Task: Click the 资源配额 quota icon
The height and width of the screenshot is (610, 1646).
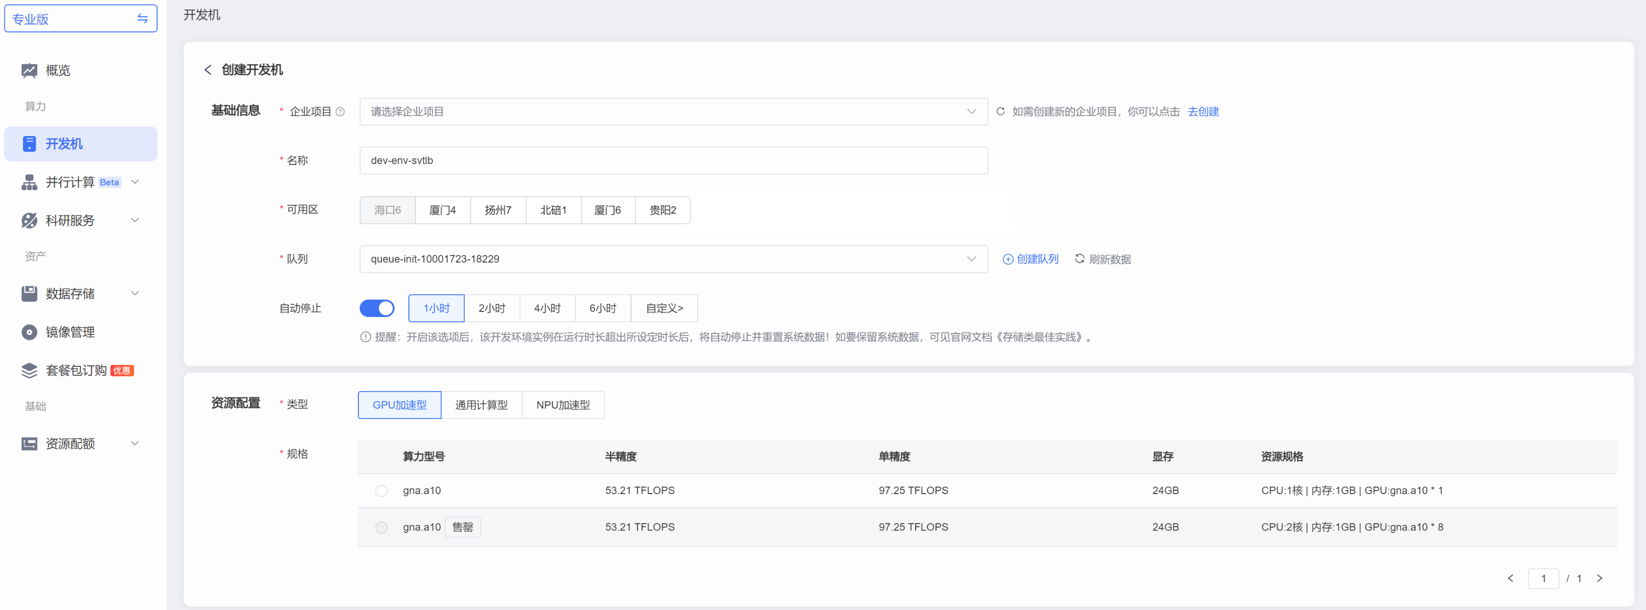Action: coord(29,443)
